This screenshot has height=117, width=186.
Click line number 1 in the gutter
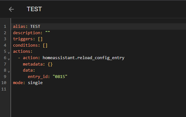click(x=5, y=27)
